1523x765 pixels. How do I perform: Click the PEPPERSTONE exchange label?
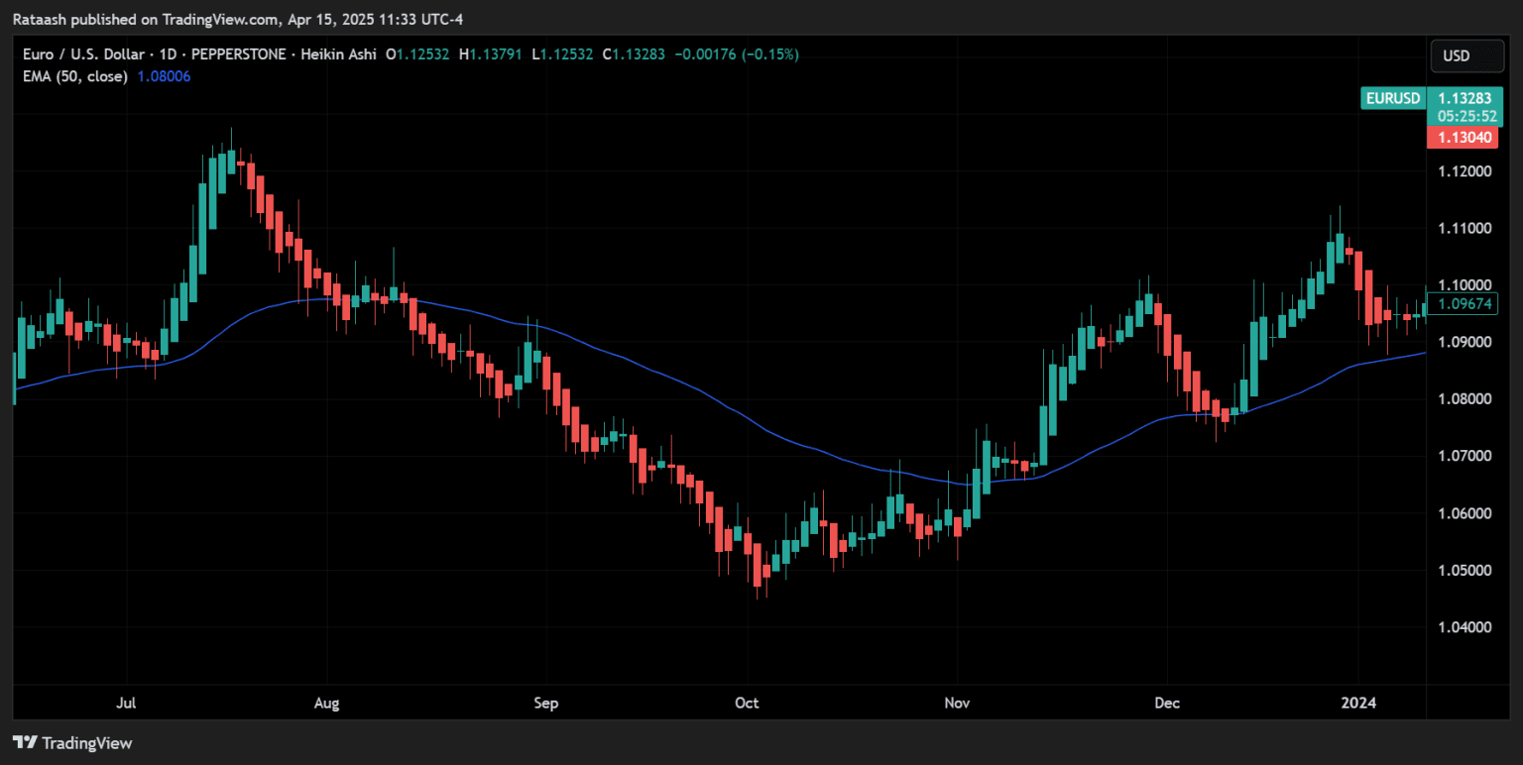(x=239, y=55)
